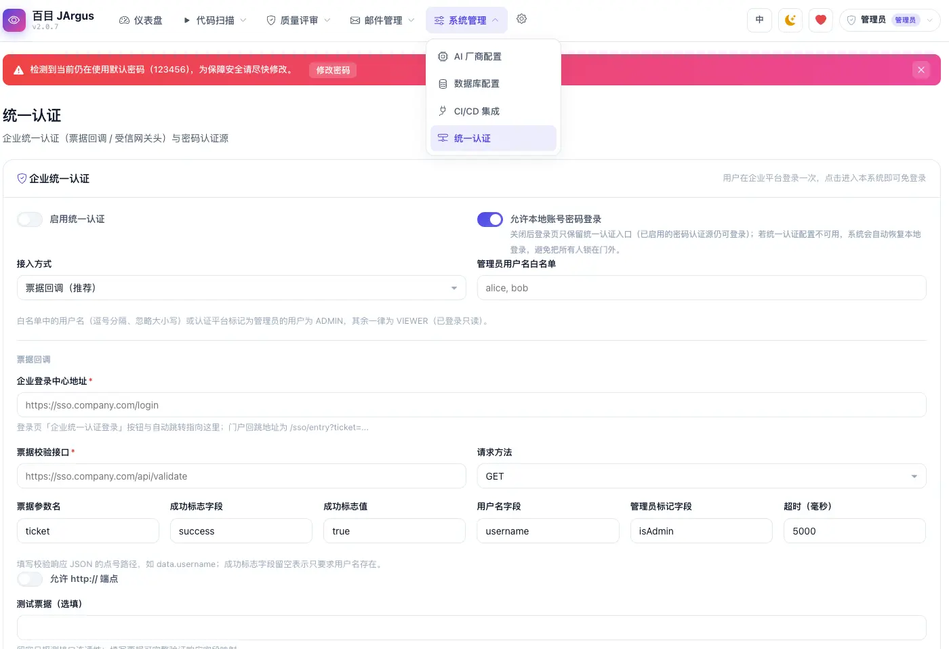Click the v2.0.7 version label
Screen dimensions: 949x649
[45, 27]
